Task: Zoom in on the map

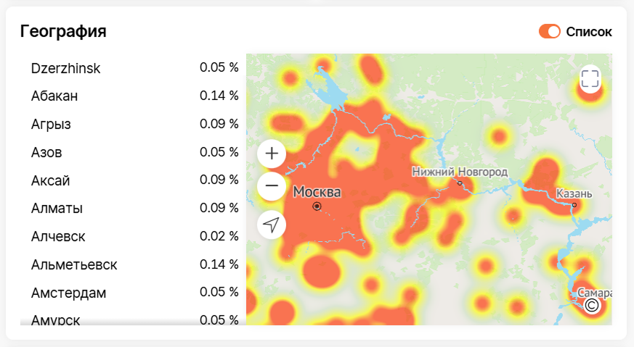Action: pos(272,154)
